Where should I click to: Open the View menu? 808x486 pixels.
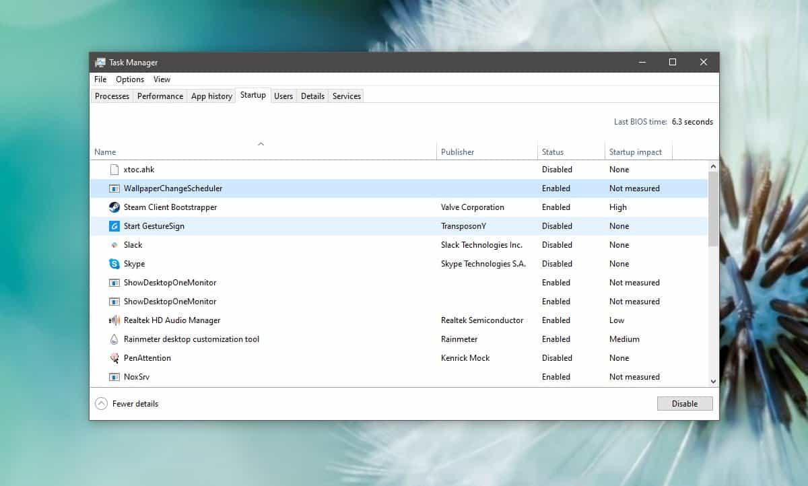pos(162,79)
